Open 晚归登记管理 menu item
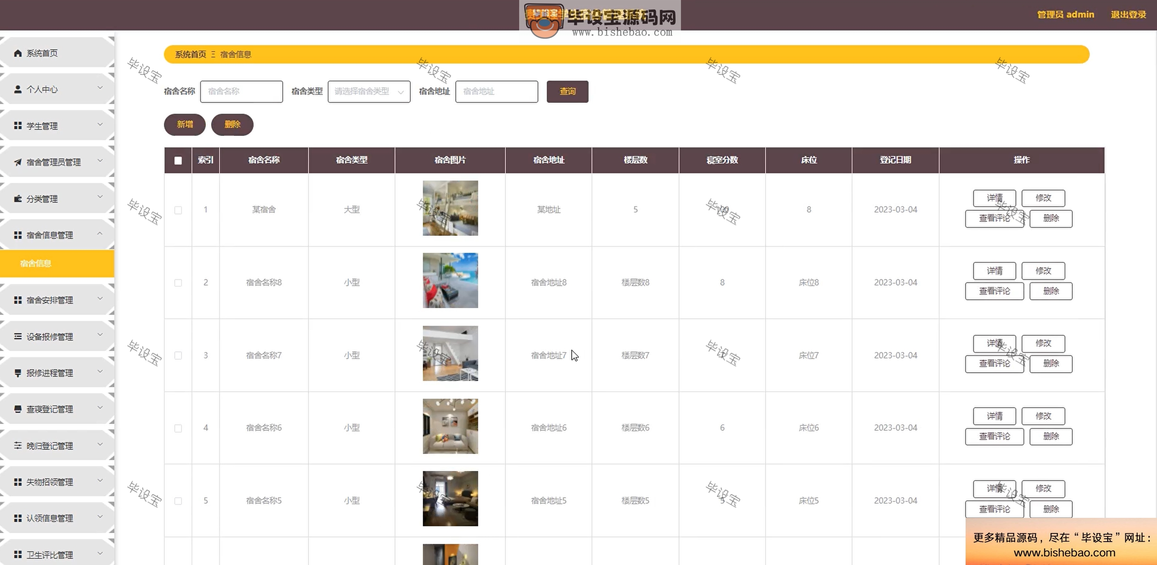Screen dimensions: 1157x565 tap(57, 445)
